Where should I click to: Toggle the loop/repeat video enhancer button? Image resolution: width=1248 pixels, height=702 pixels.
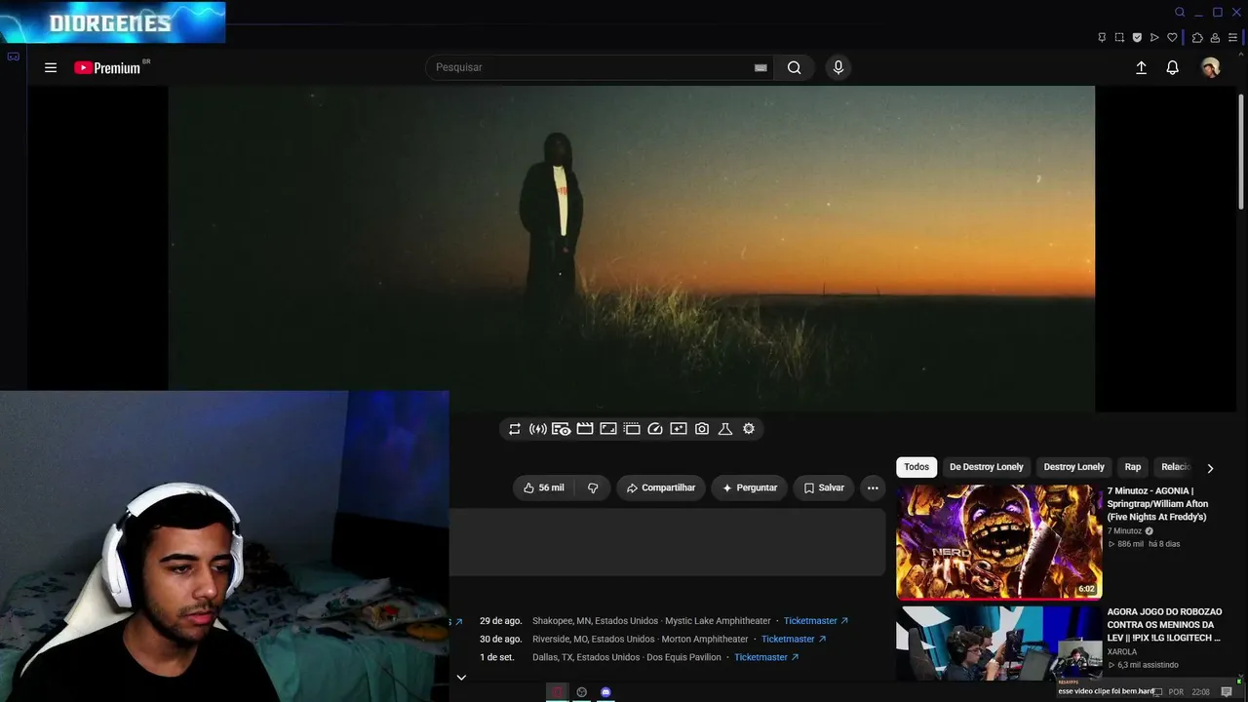tap(515, 429)
